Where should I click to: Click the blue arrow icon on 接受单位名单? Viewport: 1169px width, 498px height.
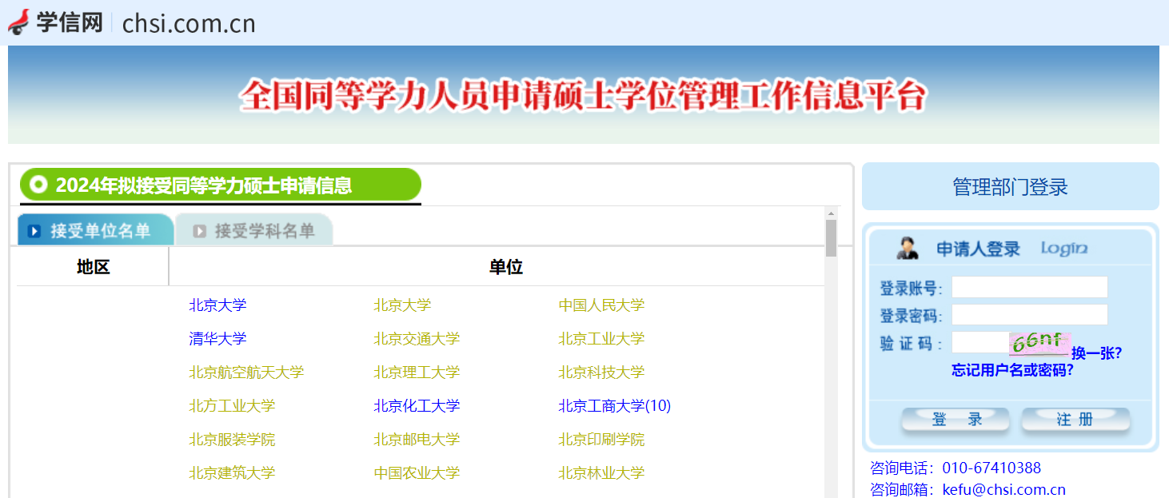(34, 231)
